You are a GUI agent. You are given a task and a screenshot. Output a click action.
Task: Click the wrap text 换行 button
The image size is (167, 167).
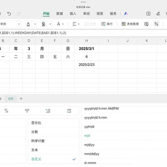(107, 24)
